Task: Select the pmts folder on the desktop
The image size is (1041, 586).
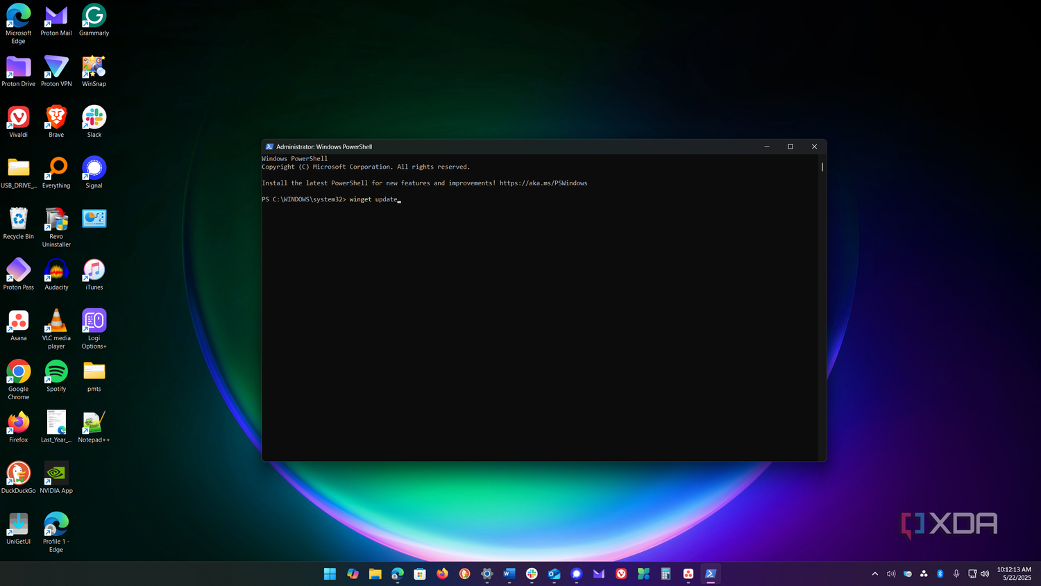Action: coord(94,376)
